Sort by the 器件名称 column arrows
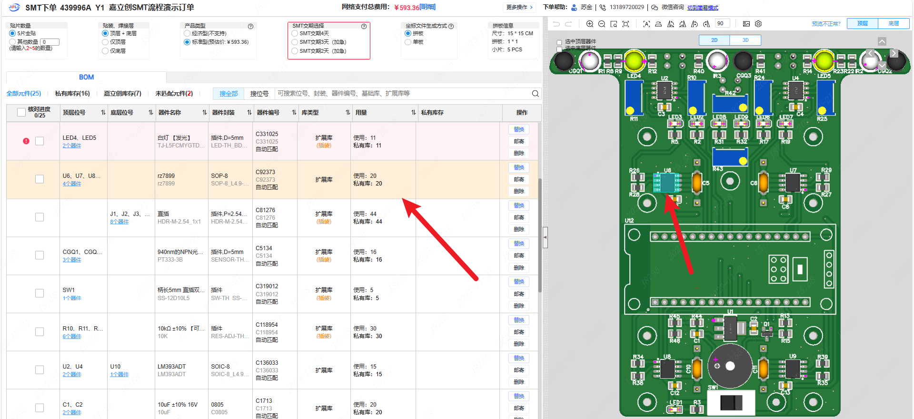Image resolution: width=914 pixels, height=419 pixels. click(x=204, y=113)
